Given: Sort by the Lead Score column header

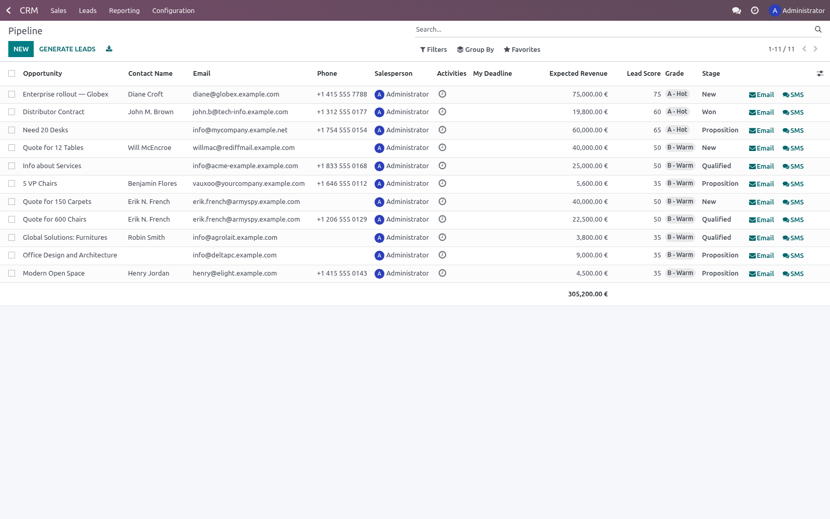Looking at the screenshot, I should click(643, 74).
